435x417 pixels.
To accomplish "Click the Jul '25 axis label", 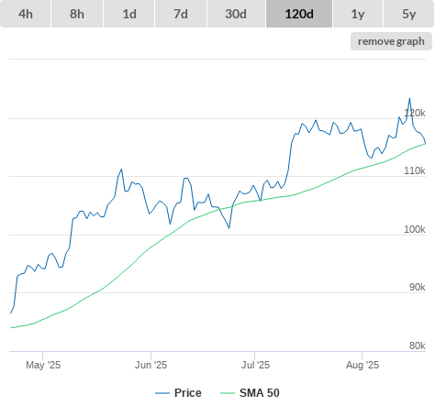I will (255, 365).
